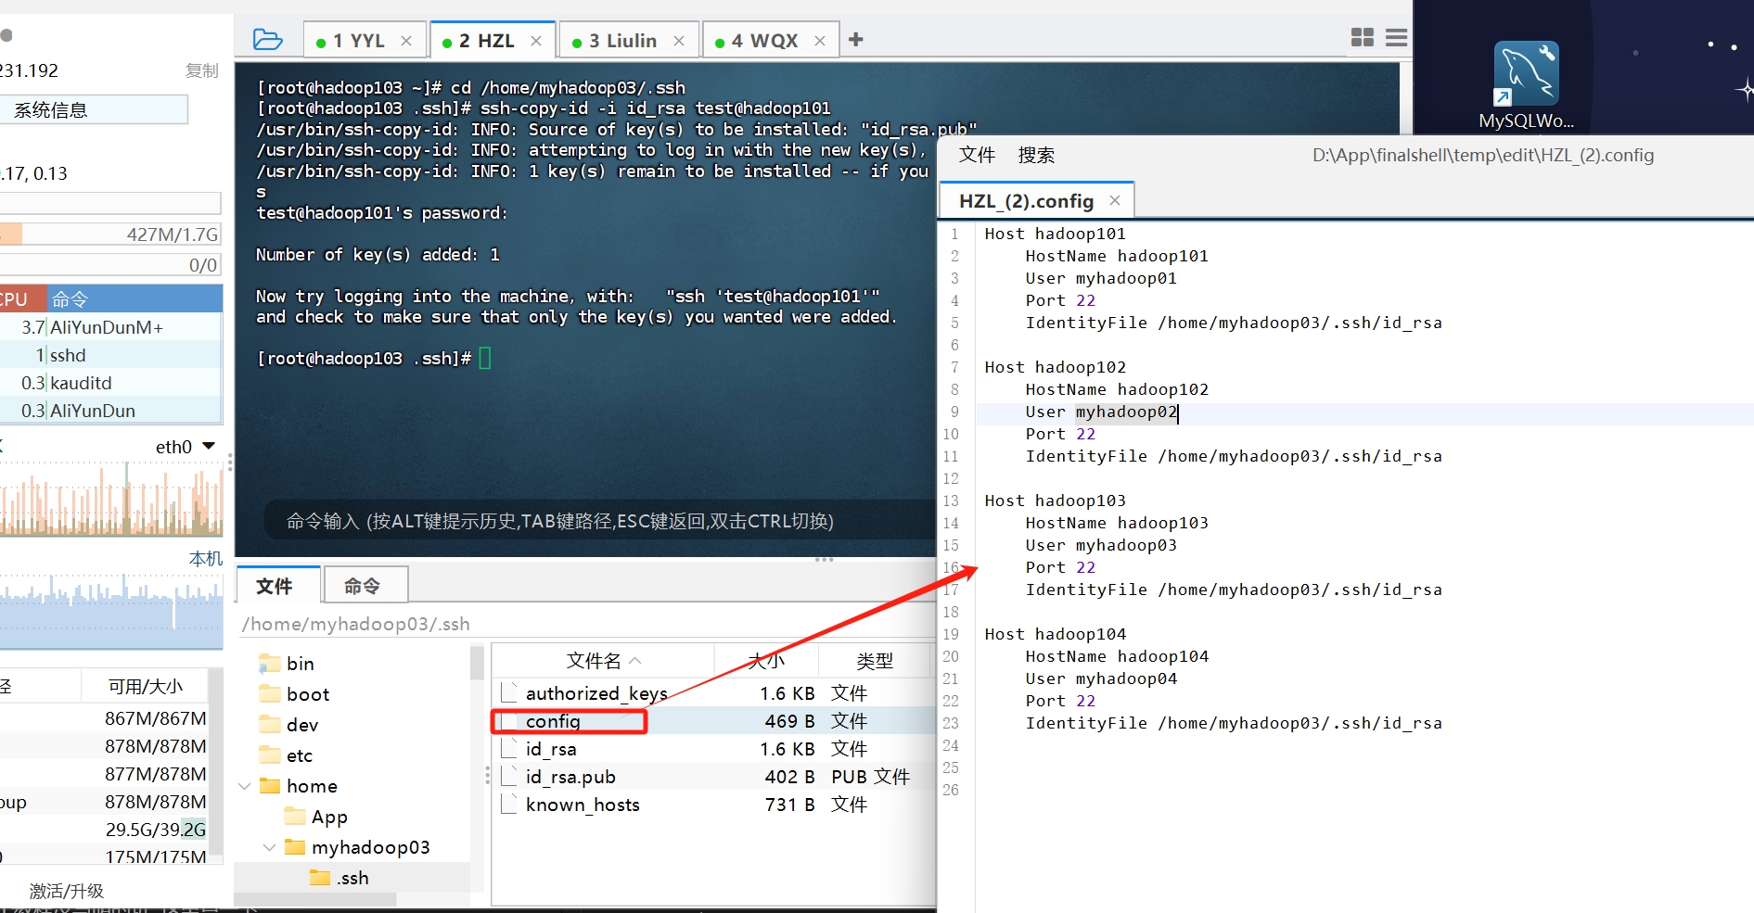The image size is (1754, 913).
Task: Select the known_hosts file
Action: click(583, 805)
